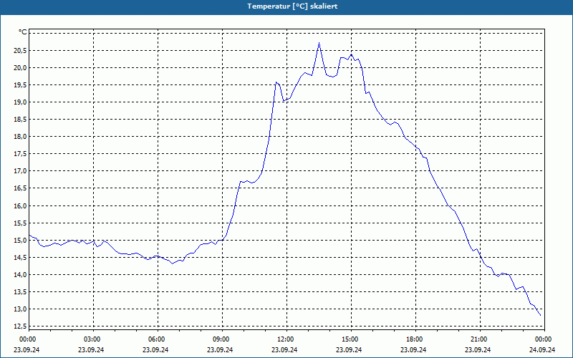Screen dimensions: 573x358
Task: Click the 19,0 temperature axis value
Action: coord(20,102)
